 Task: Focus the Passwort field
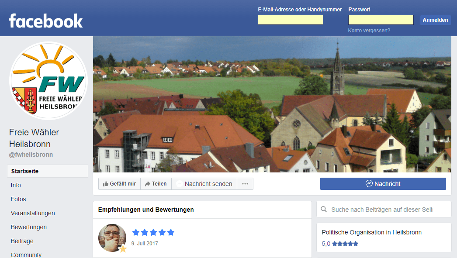pos(381,20)
